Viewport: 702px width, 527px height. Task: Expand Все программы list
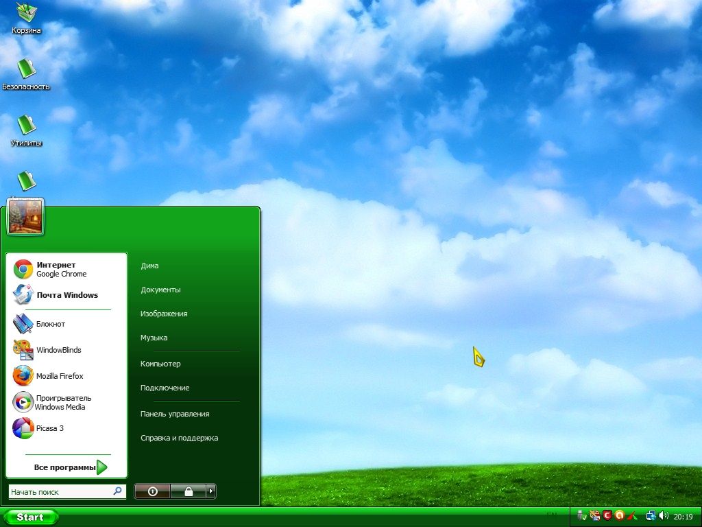point(71,467)
